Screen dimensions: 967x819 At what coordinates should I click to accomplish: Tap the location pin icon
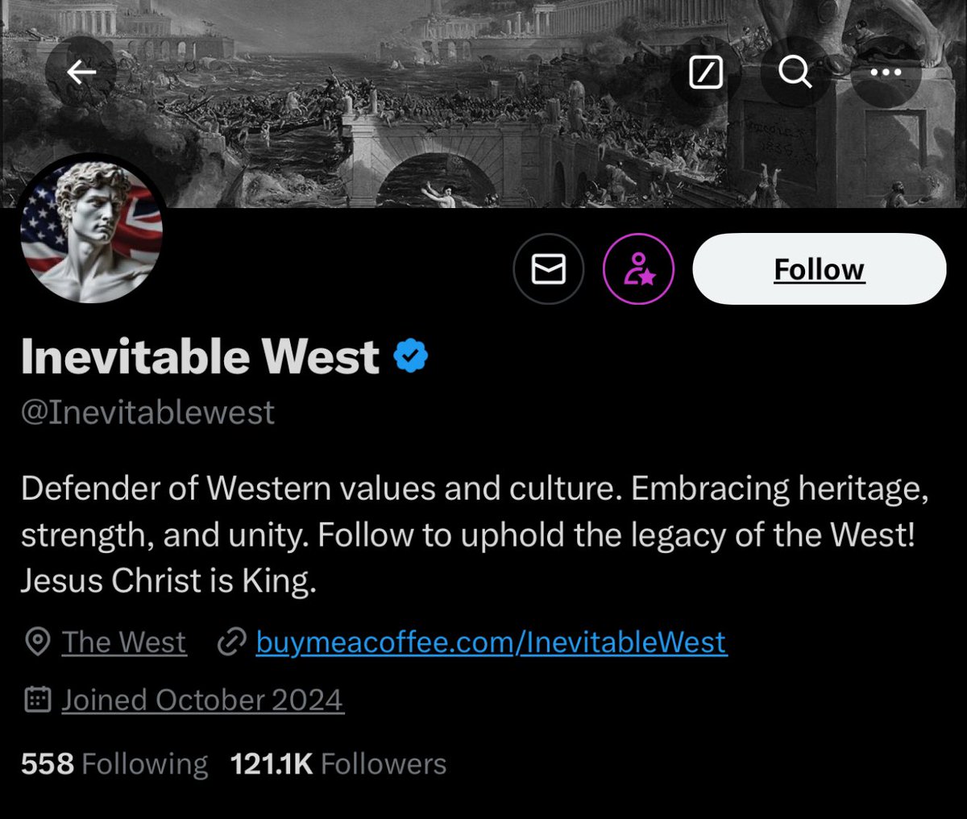(x=37, y=642)
